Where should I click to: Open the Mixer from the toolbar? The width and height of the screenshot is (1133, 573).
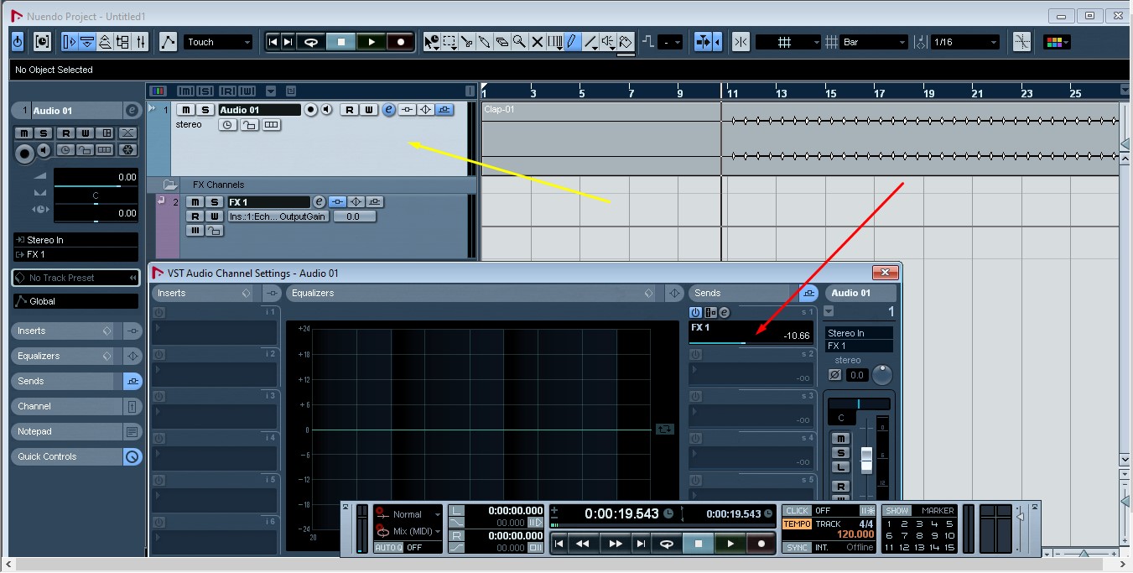(141, 41)
